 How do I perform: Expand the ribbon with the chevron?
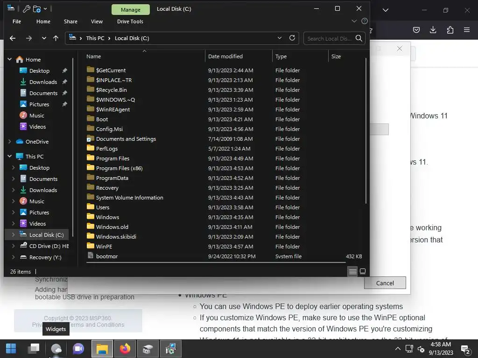354,21
